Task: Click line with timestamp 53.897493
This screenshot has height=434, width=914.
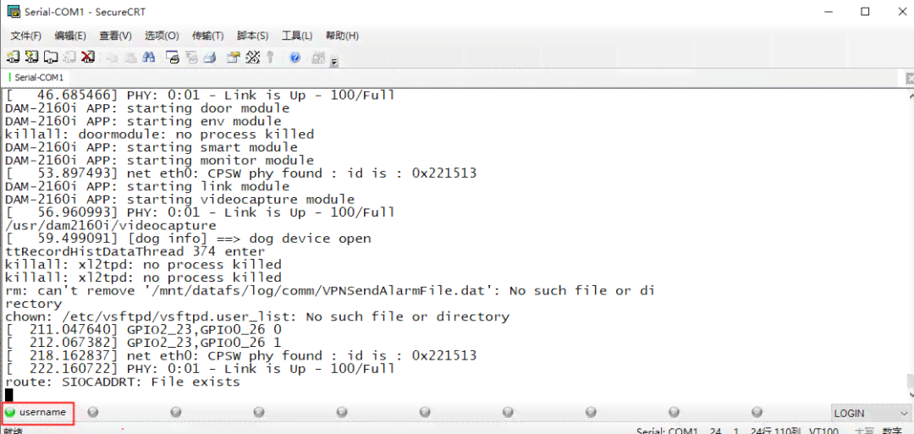Action: 240,173
